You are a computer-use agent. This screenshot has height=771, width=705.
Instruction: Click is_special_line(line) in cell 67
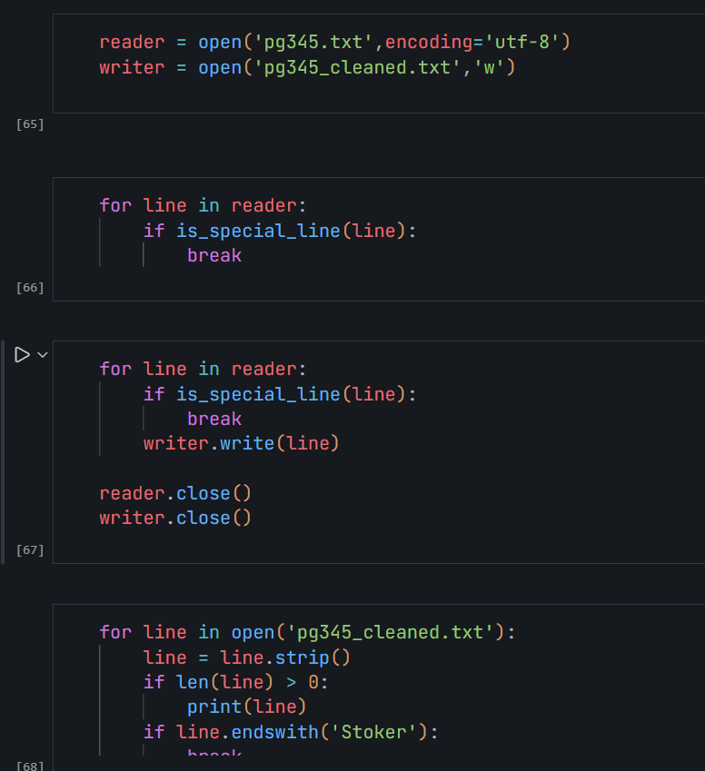[x=291, y=394]
